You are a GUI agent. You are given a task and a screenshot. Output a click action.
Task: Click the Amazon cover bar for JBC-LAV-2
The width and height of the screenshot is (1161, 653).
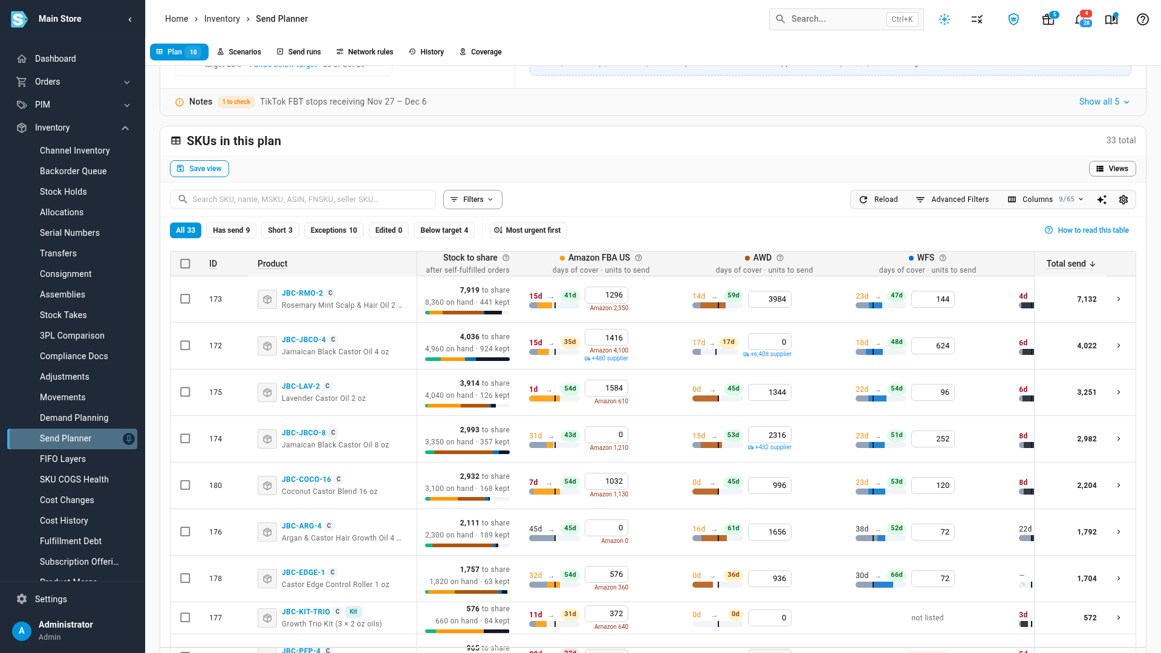point(554,398)
